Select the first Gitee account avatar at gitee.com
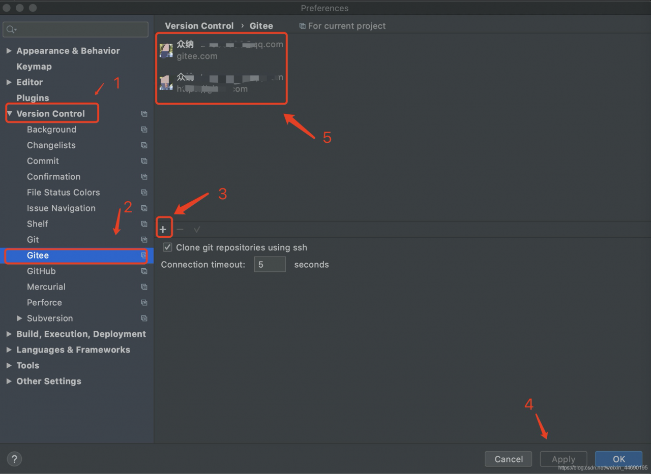The height and width of the screenshot is (474, 651). tap(166, 50)
